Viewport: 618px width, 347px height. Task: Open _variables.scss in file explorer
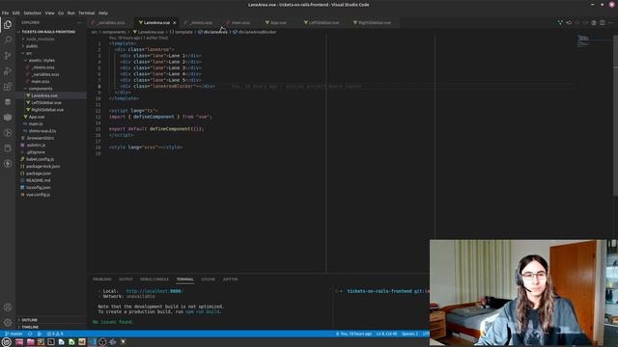point(45,74)
